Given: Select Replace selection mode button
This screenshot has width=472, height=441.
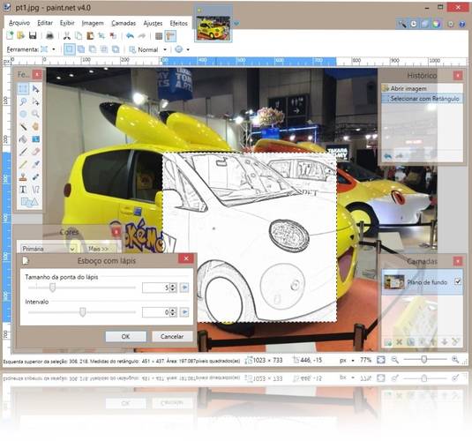Looking at the screenshot, I should (x=70, y=49).
